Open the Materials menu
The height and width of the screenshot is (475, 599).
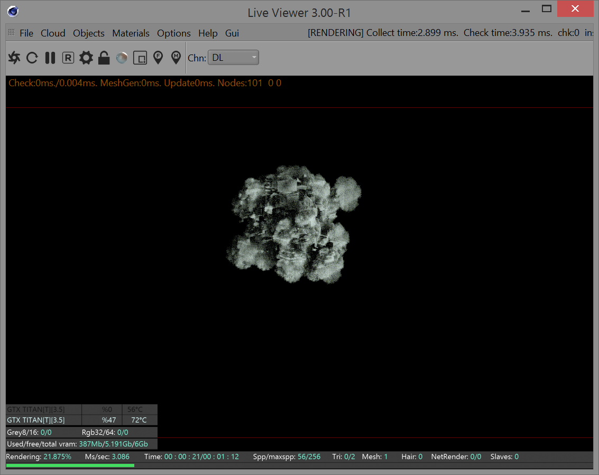(131, 33)
